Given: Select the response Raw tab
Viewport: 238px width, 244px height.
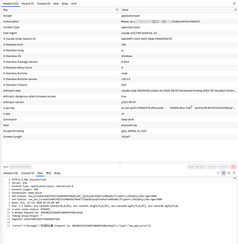Looking at the screenshot, I should coord(40,173).
